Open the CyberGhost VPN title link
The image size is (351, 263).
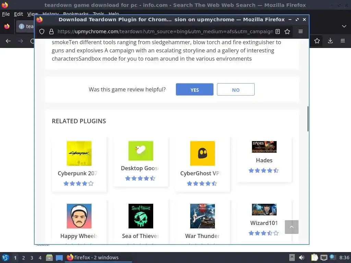pyautogui.click(x=201, y=173)
